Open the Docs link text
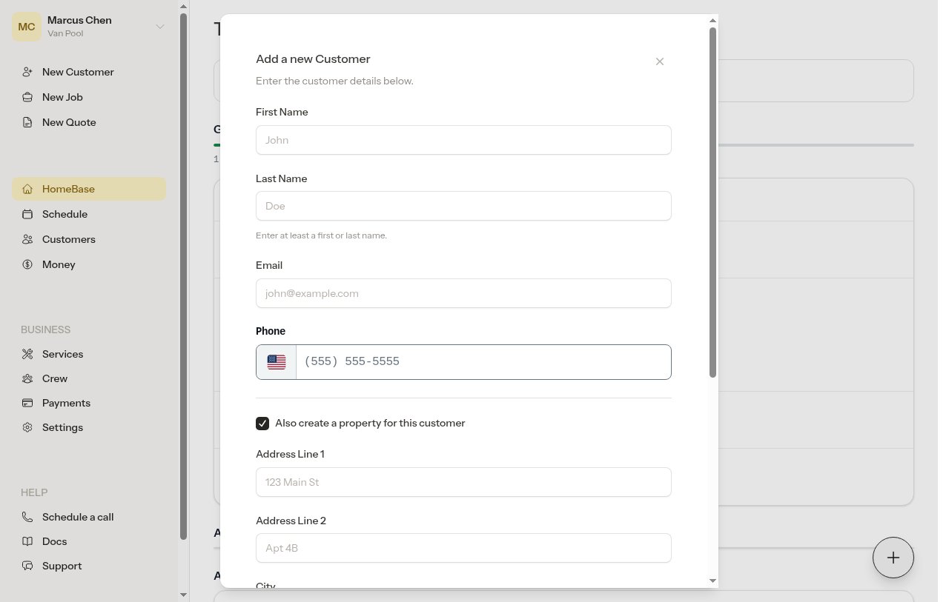Image resolution: width=949 pixels, height=602 pixels. click(x=54, y=541)
